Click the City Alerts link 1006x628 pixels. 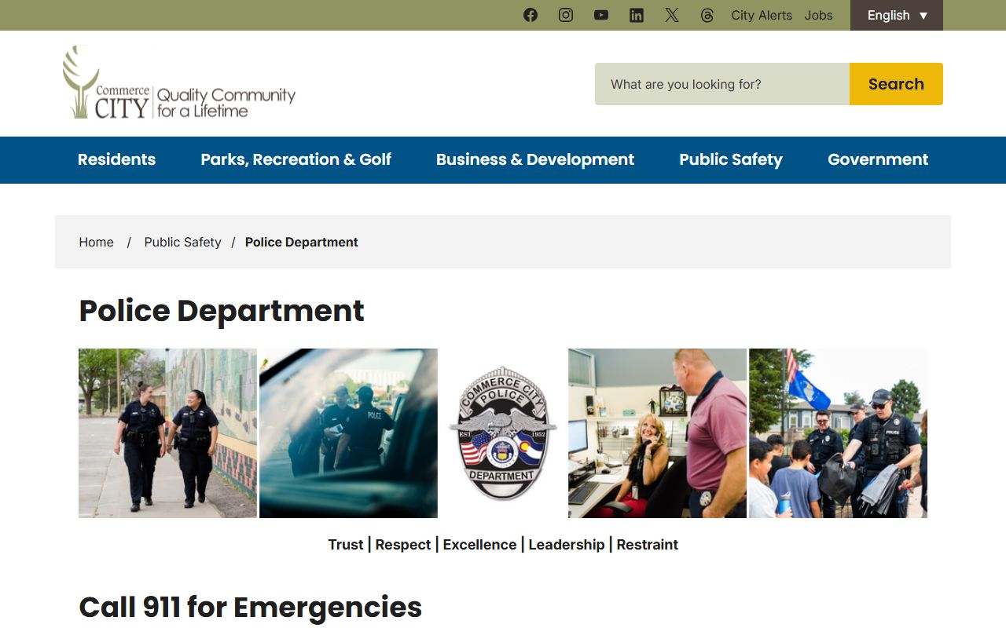(x=761, y=15)
